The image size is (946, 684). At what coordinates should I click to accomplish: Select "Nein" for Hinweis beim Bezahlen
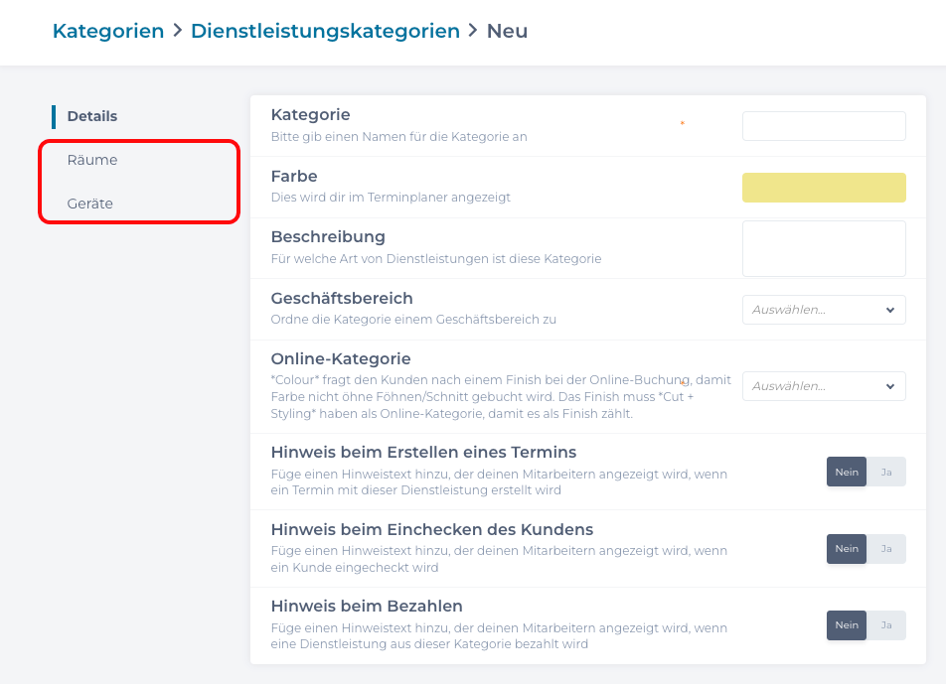[847, 624]
